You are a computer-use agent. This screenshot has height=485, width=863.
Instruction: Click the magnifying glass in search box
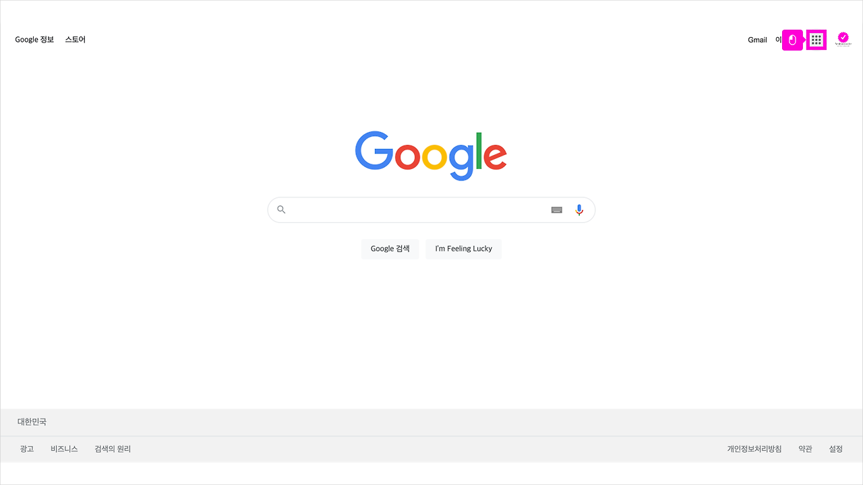282,210
